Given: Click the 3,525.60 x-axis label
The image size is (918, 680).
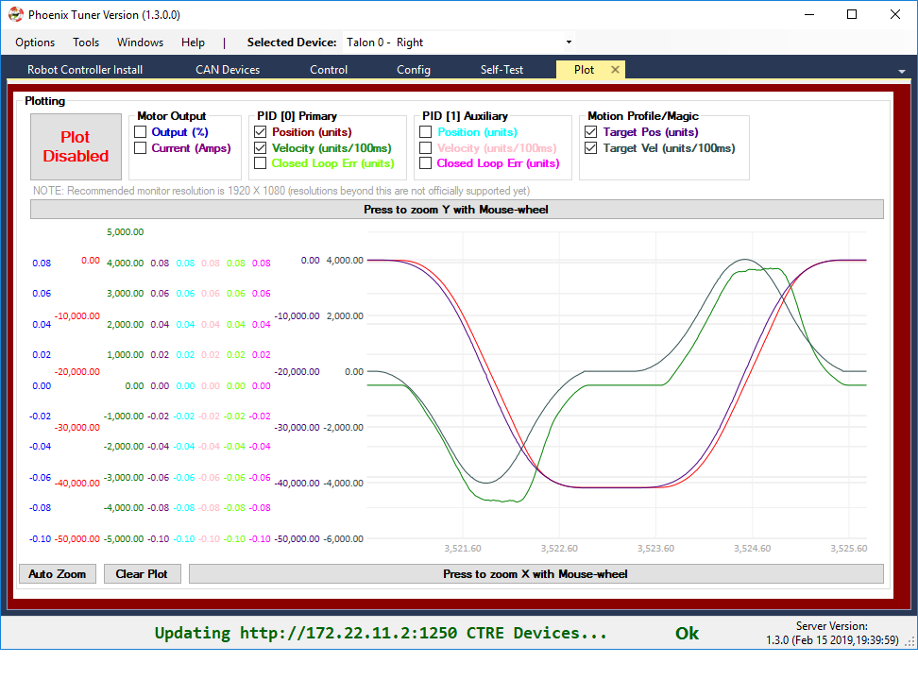Looking at the screenshot, I should pos(849,549).
